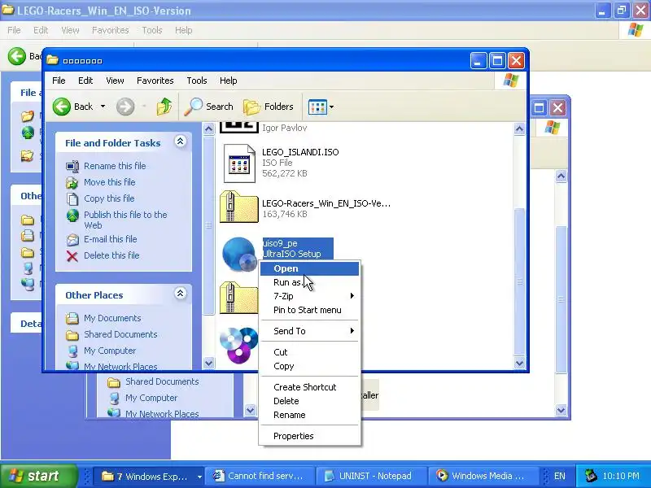
Task: Collapse the File and Folder Tasks panel
Action: pyautogui.click(x=180, y=142)
